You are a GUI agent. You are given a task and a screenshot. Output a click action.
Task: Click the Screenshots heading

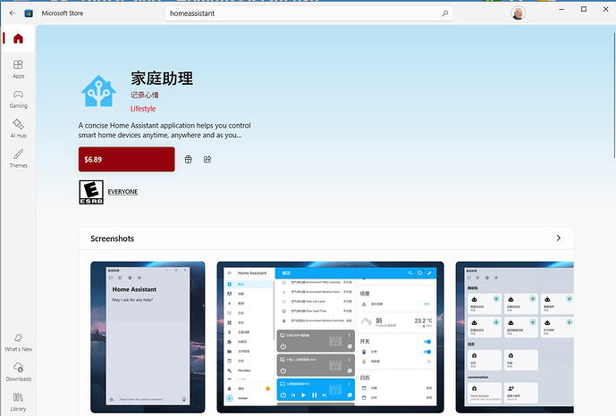tap(113, 238)
